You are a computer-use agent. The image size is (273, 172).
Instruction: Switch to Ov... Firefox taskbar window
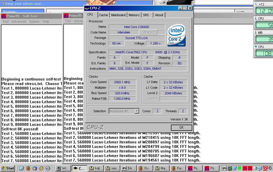click(x=145, y=168)
